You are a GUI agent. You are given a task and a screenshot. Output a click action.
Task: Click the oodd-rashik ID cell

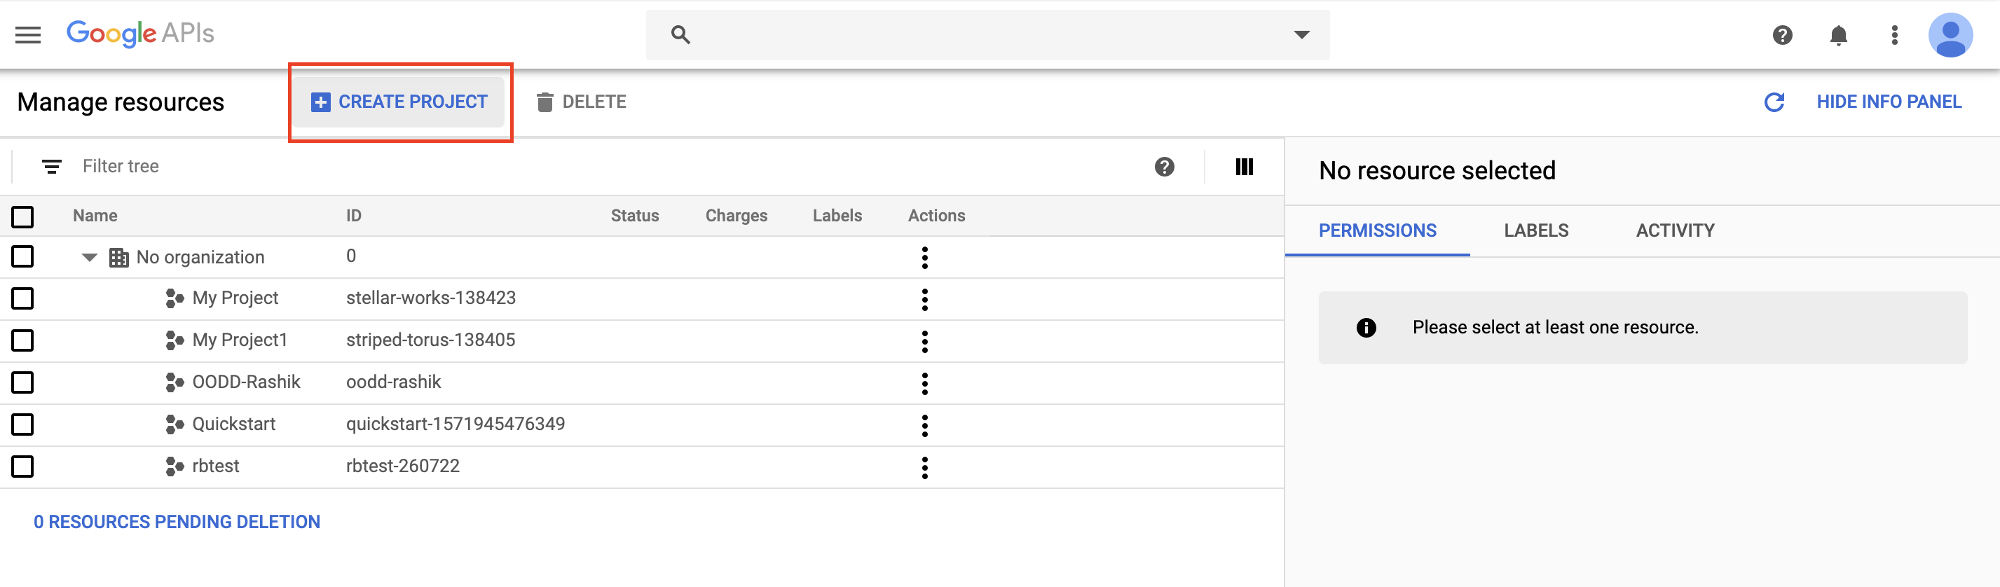(x=393, y=382)
